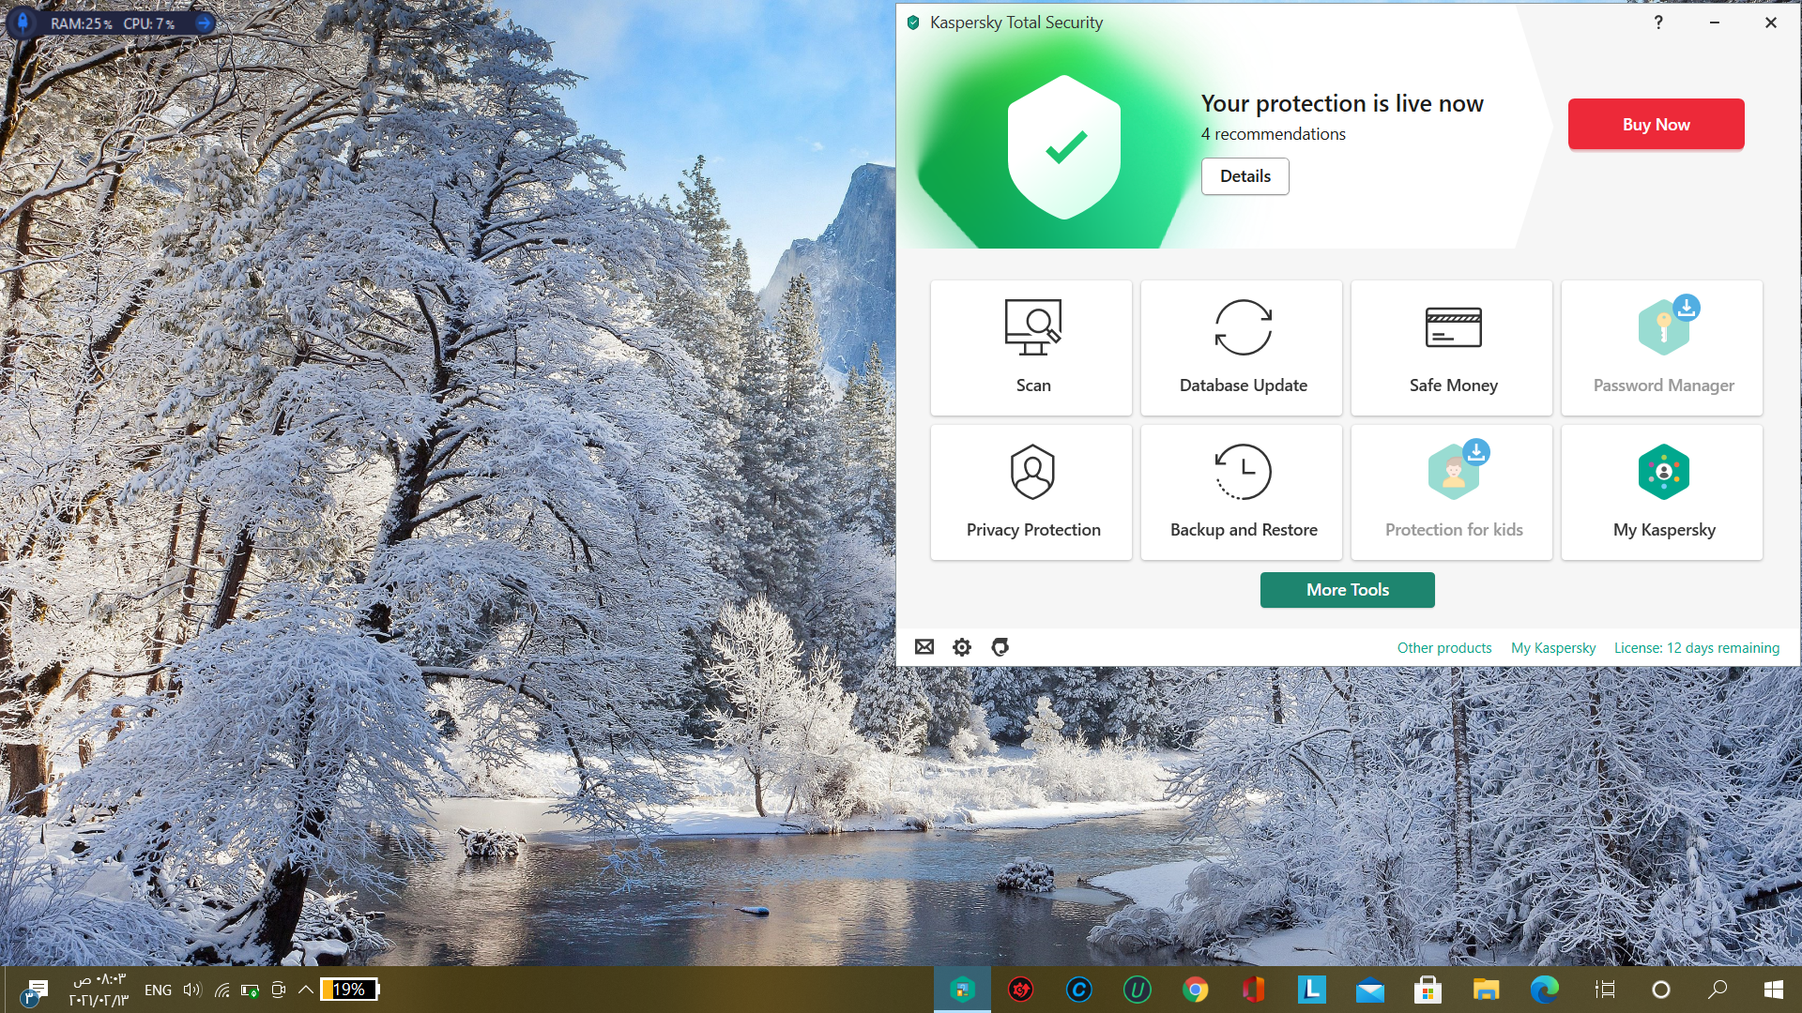Click the 19% battery widget
1802x1013 pixels.
(349, 990)
